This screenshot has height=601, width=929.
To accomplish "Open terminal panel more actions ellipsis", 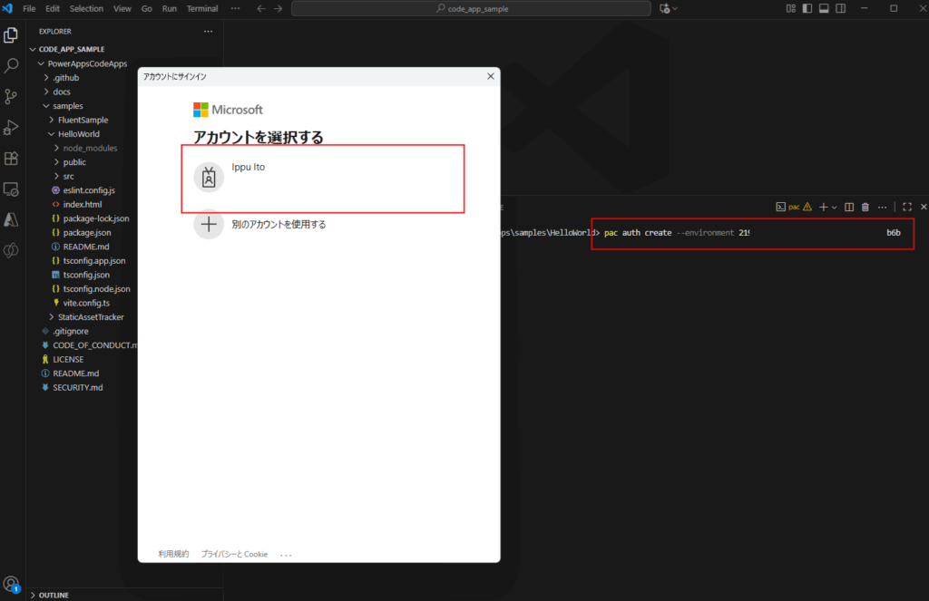I will coord(882,207).
